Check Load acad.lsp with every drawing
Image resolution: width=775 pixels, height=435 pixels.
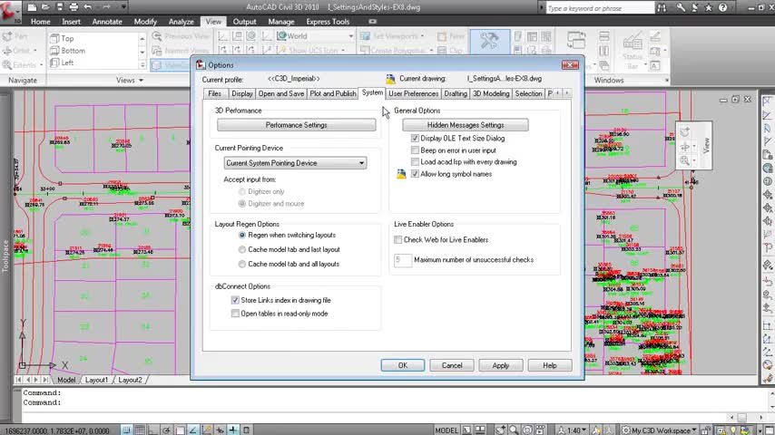point(416,162)
